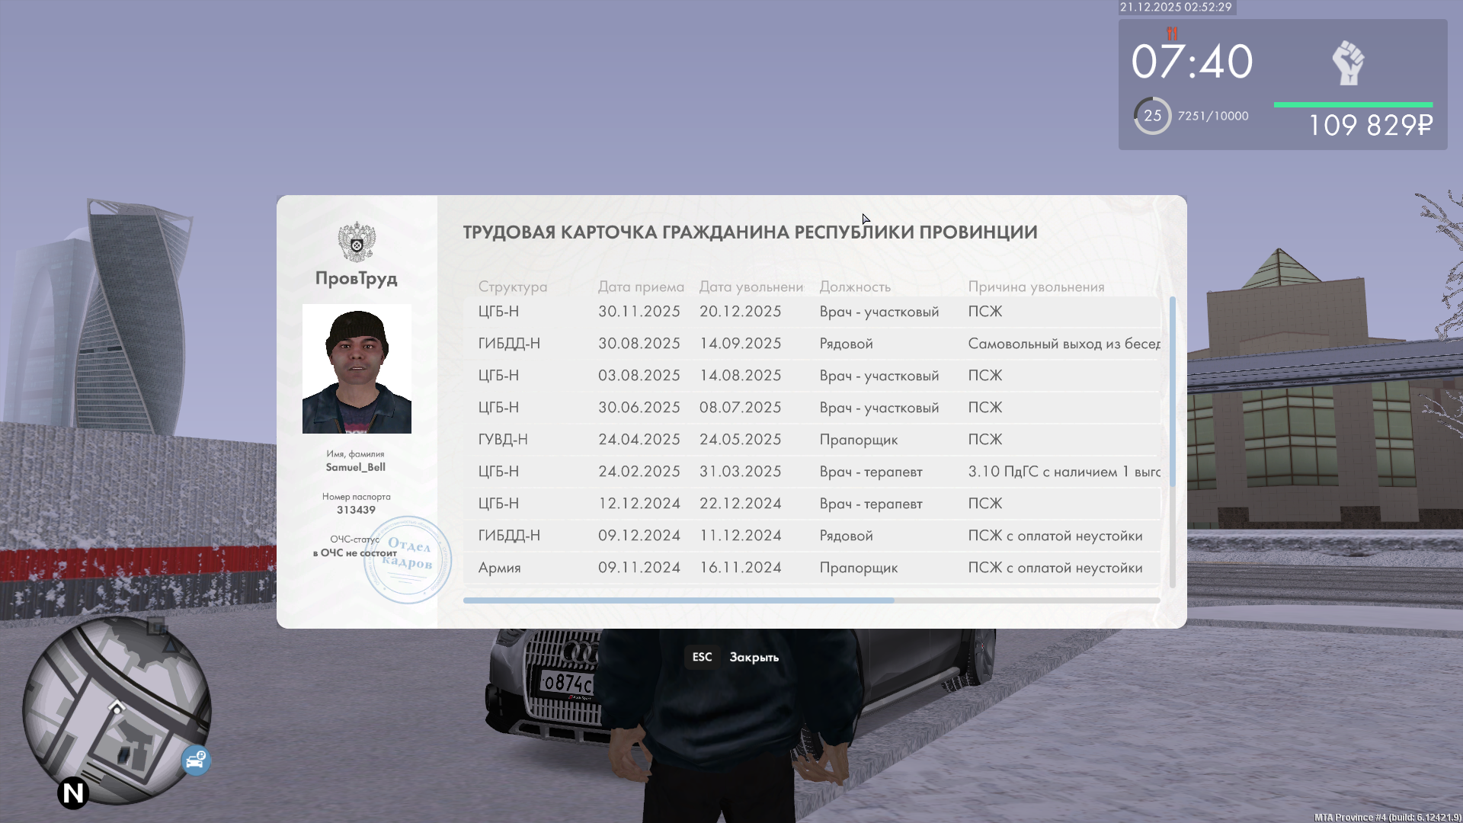Click the Отдел кадров round stamp

(x=408, y=560)
